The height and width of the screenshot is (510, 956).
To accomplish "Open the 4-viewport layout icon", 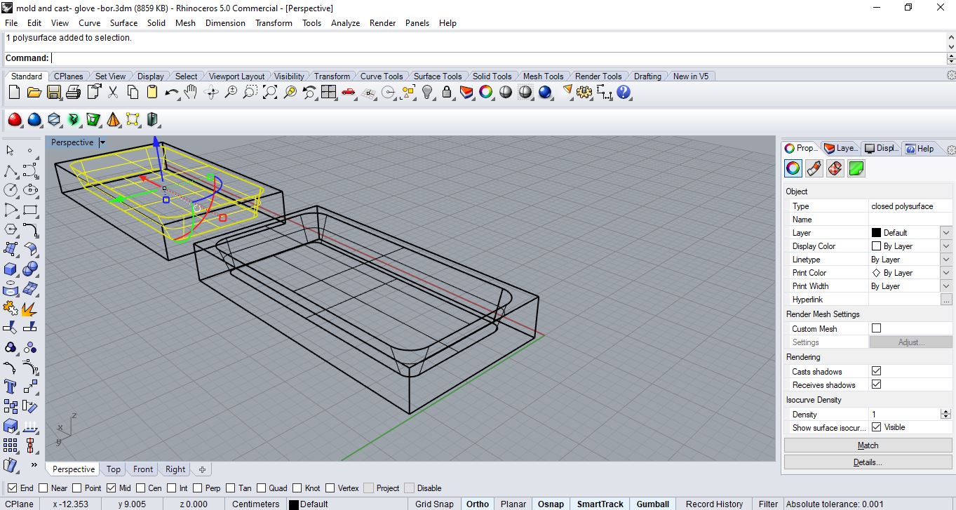I will 328,93.
